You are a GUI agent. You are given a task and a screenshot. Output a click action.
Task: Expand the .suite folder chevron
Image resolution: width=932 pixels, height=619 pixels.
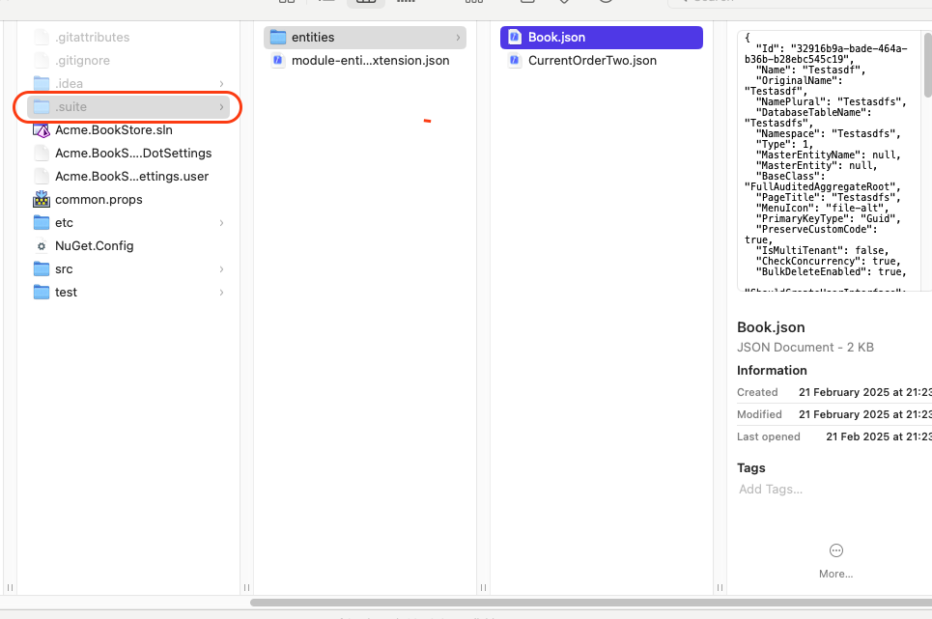coord(222,107)
